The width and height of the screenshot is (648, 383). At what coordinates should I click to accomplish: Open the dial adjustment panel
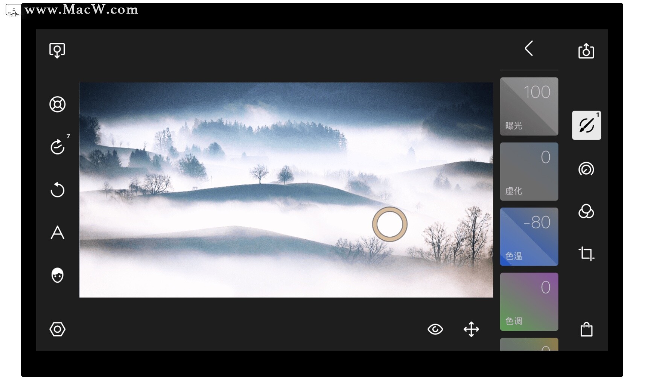coord(586,169)
